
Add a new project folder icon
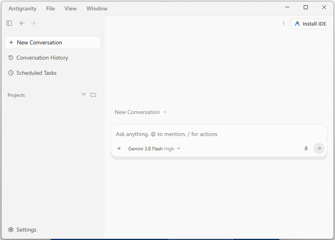93,95
